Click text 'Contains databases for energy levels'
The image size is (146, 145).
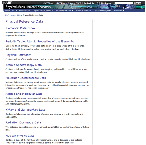click(x=23, y=69)
